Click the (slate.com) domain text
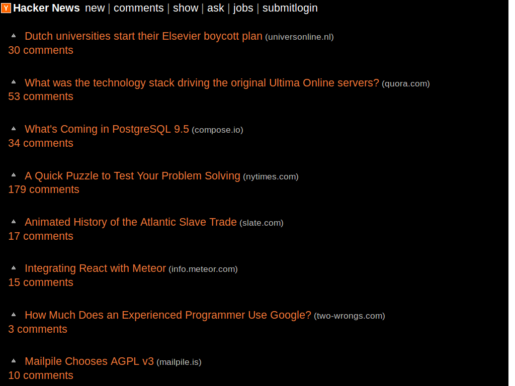The image size is (515, 386). 262,223
